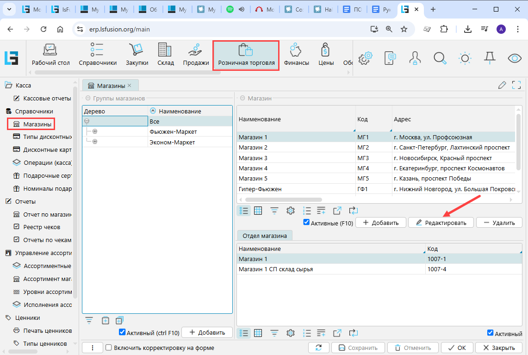This screenshot has height=355, width=528.
Task: Toggle the light theme sun icon
Action: [465, 57]
